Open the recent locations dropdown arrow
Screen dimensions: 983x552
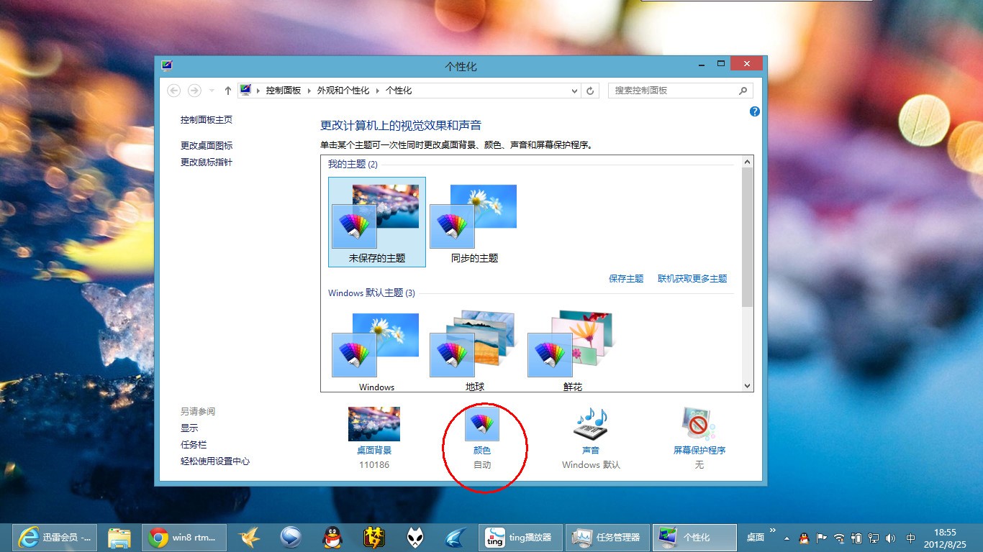(x=212, y=91)
